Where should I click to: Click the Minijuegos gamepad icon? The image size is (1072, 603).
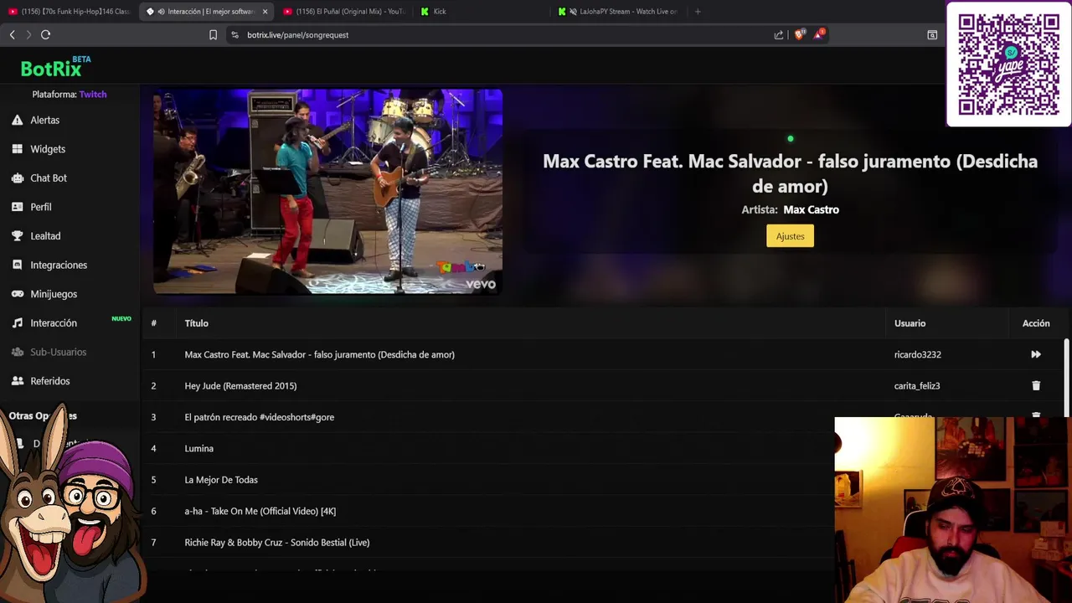17,294
